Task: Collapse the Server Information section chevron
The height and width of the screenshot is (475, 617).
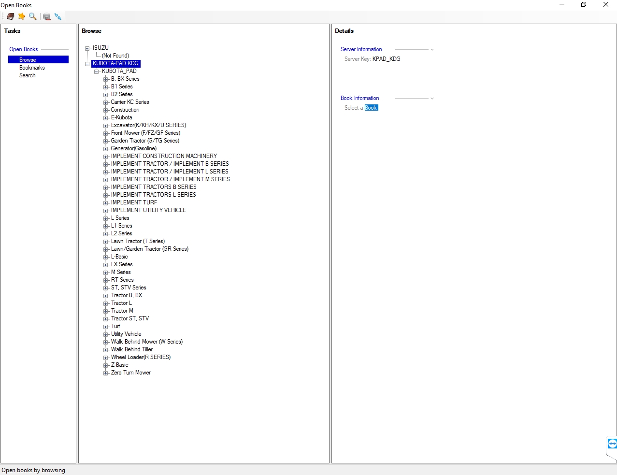Action: point(432,50)
